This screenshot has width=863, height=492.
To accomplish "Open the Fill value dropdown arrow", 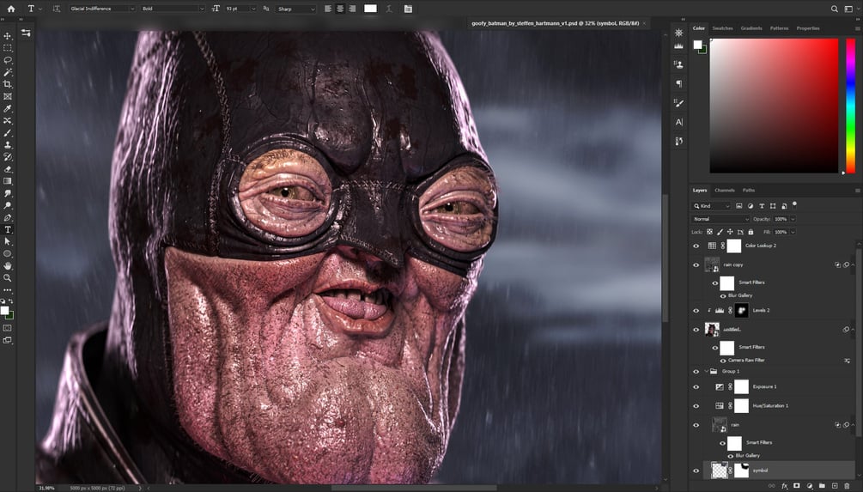I will coord(793,232).
